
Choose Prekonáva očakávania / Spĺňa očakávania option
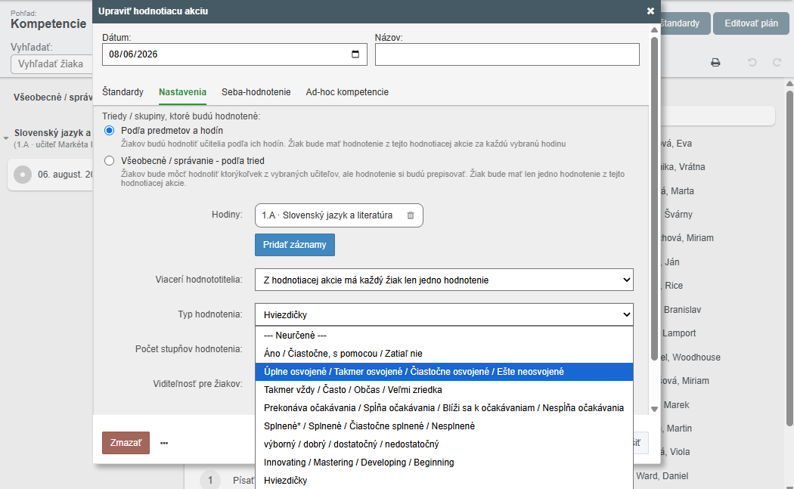click(444, 408)
